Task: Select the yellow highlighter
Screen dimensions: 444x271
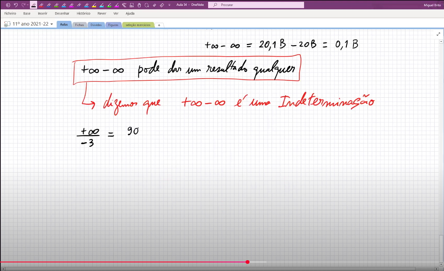Action: tap(94, 5)
